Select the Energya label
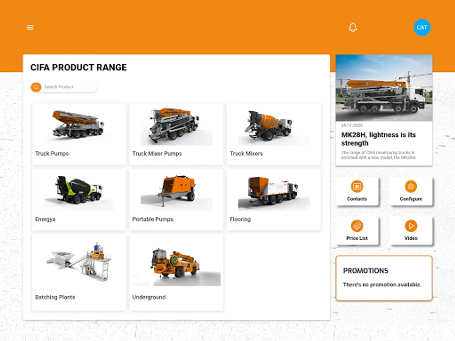Viewport: 455px width, 341px height. 45,219
